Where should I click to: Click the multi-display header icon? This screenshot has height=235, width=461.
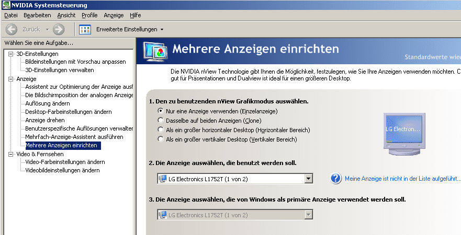point(155,51)
